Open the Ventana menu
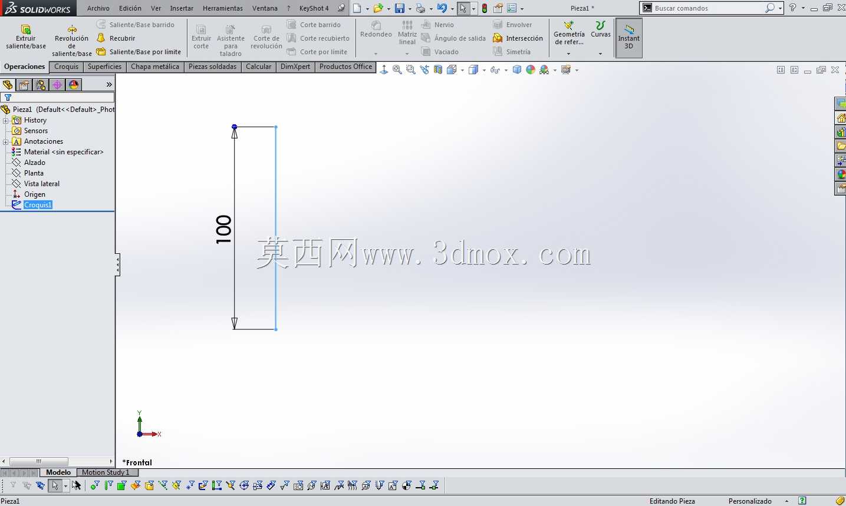846x506 pixels. pyautogui.click(x=265, y=8)
